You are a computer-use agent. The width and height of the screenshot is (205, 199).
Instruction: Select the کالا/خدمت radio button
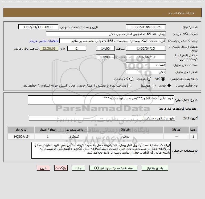pyautogui.click(x=131, y=79)
